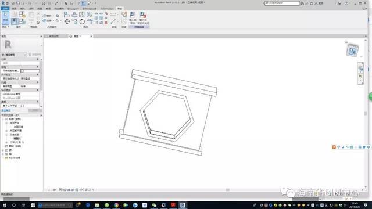The height and width of the screenshot is (209, 372).
Task: Expand the Elevations node in Project Browser
Action: [x=6, y=142]
